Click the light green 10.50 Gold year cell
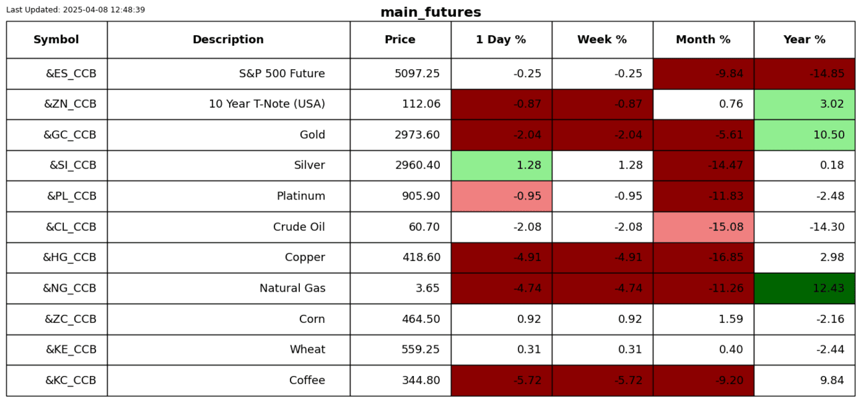The height and width of the screenshot is (402, 861). (804, 135)
